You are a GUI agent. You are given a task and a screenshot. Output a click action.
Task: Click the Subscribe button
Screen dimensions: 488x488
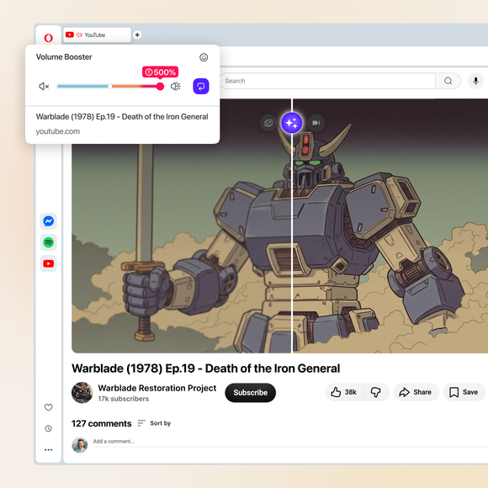click(250, 392)
